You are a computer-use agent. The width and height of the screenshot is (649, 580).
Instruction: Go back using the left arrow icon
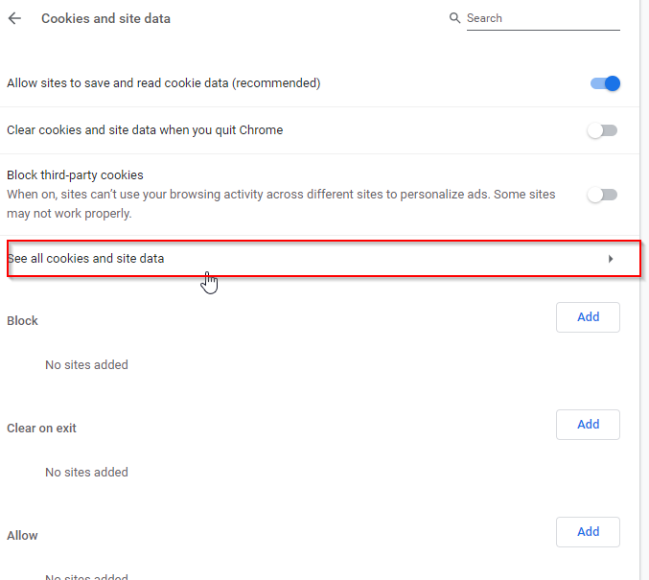click(15, 18)
